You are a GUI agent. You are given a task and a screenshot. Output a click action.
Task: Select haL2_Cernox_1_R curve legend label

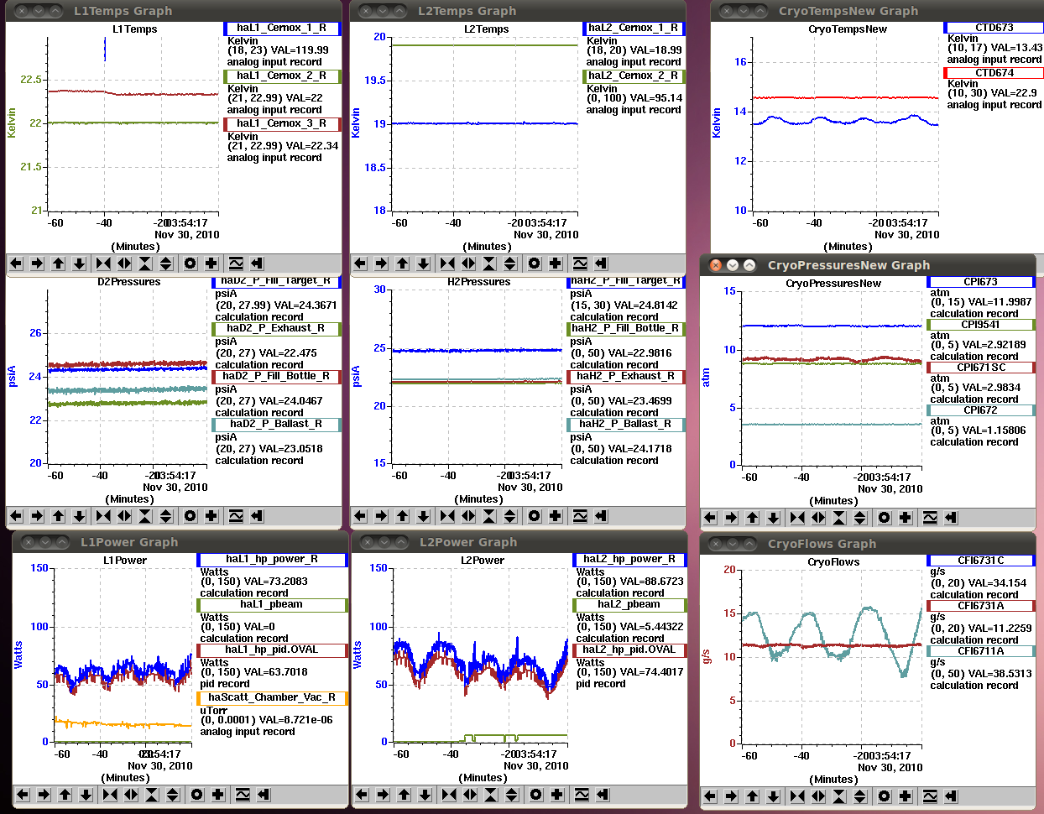click(634, 29)
